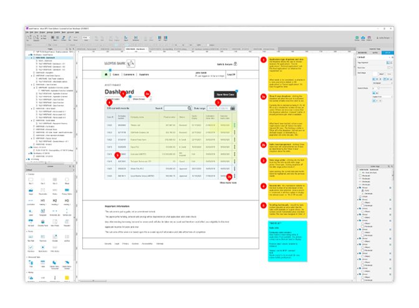
Task: Select the Heading 2 widget
Action: click(55, 202)
